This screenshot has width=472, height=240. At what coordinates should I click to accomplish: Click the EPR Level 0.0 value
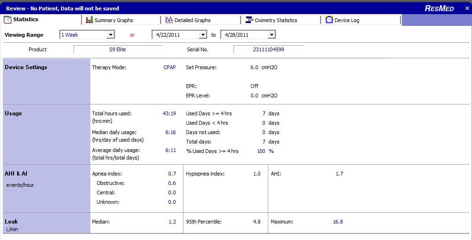pyautogui.click(x=255, y=96)
